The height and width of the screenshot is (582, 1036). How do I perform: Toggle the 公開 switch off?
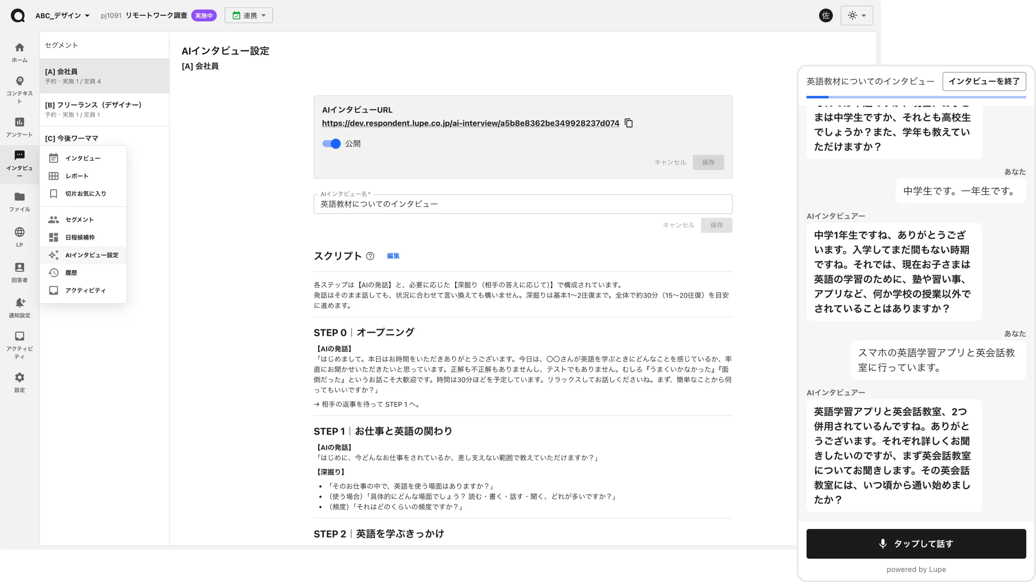click(x=331, y=143)
